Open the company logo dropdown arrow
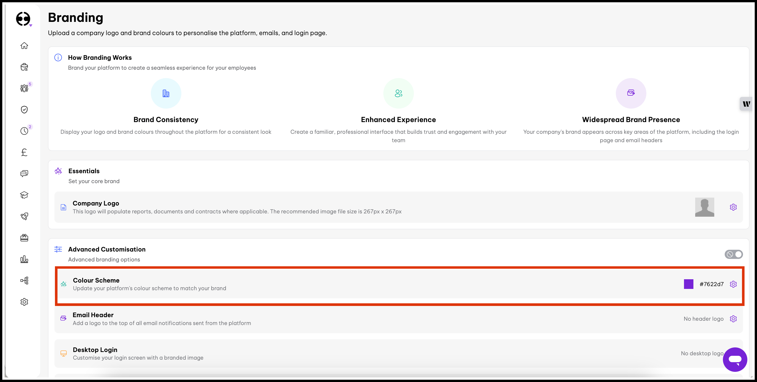The height and width of the screenshot is (382, 757). coord(31,26)
